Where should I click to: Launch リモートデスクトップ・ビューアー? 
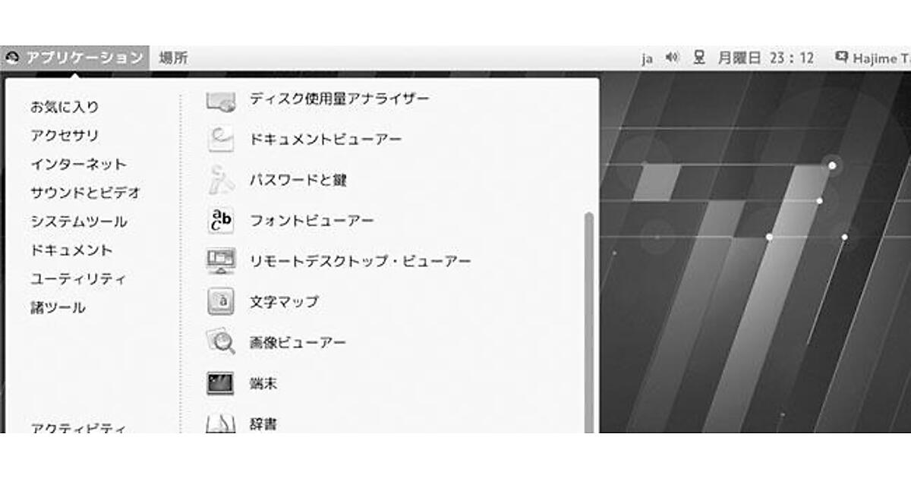click(x=360, y=261)
